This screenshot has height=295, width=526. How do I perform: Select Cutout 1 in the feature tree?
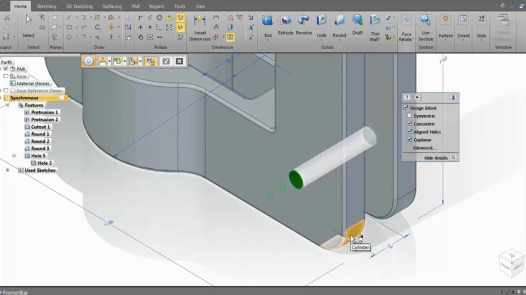click(40, 127)
